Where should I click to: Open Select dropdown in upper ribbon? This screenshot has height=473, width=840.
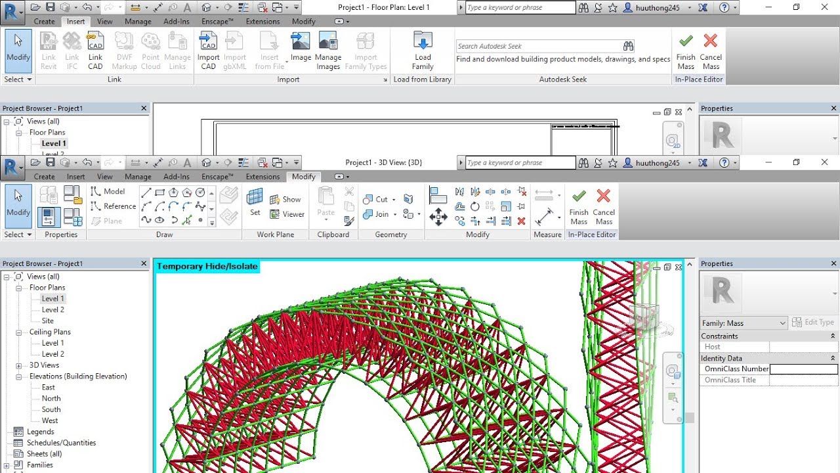(x=18, y=79)
